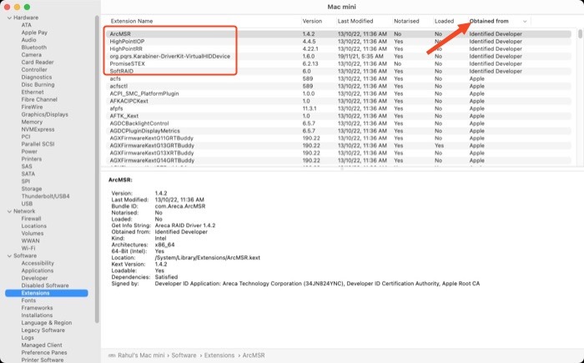Click the extensions table vertical scrollbar
Viewport: 584px width, 363px height.
[580, 34]
